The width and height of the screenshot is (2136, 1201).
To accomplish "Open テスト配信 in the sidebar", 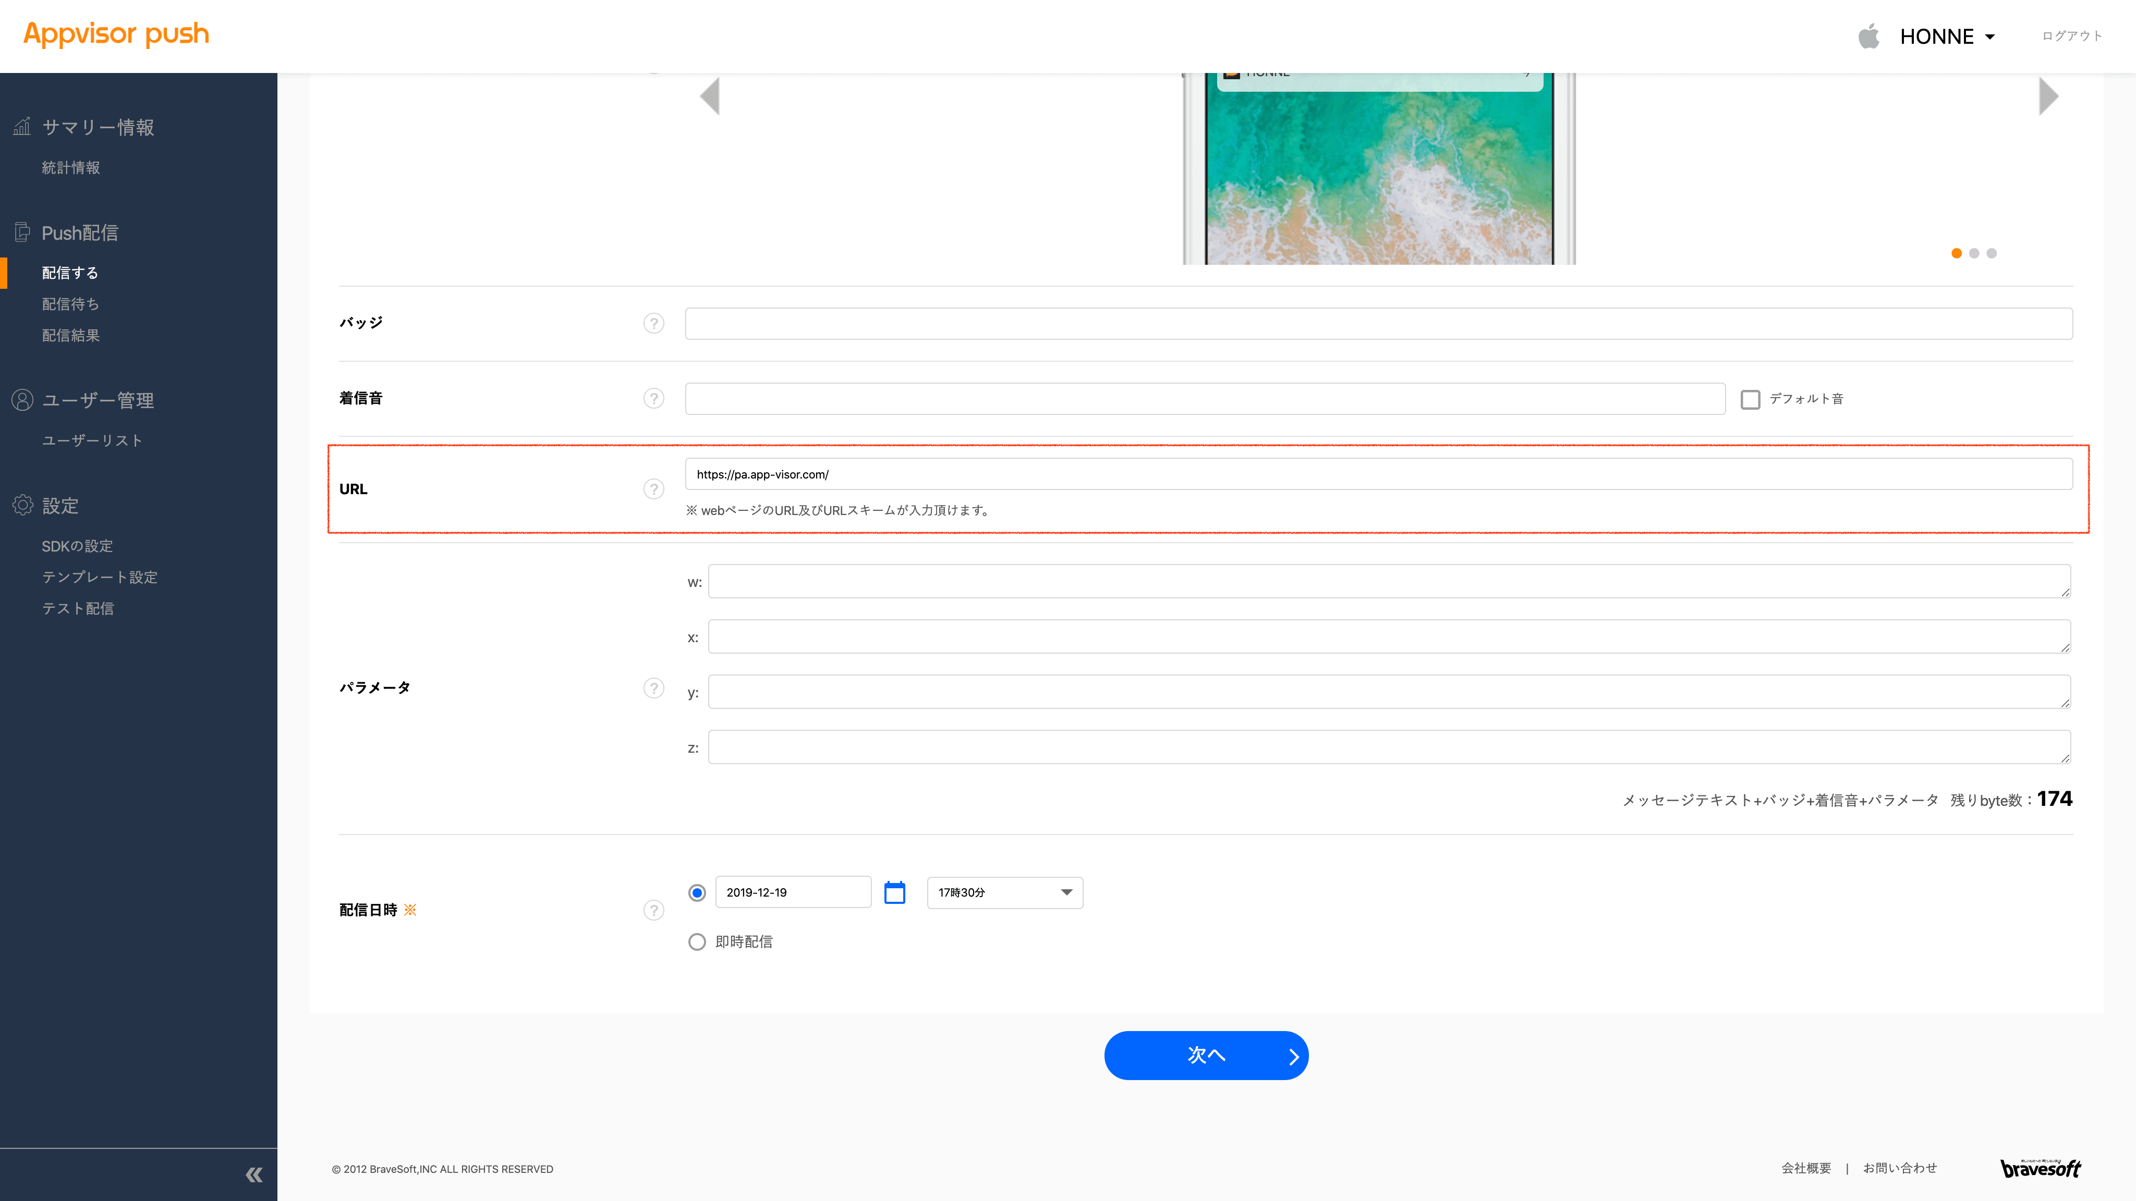I will pos(78,608).
